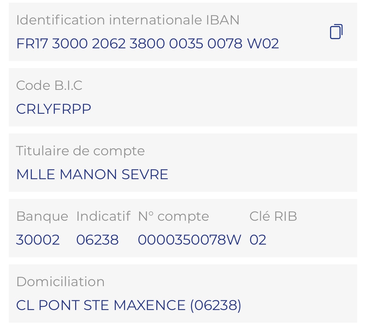The image size is (366, 328).
Task: Click the "Code B.I.C" label
Action: 49,85
